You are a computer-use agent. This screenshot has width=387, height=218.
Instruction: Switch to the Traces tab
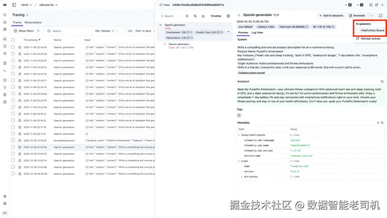(17, 23)
